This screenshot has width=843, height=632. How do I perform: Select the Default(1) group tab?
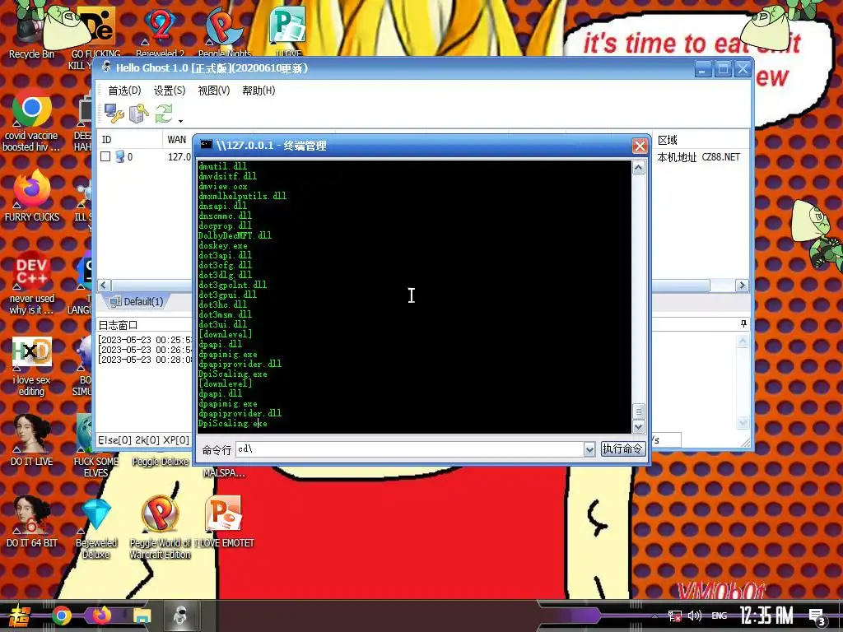[137, 301]
